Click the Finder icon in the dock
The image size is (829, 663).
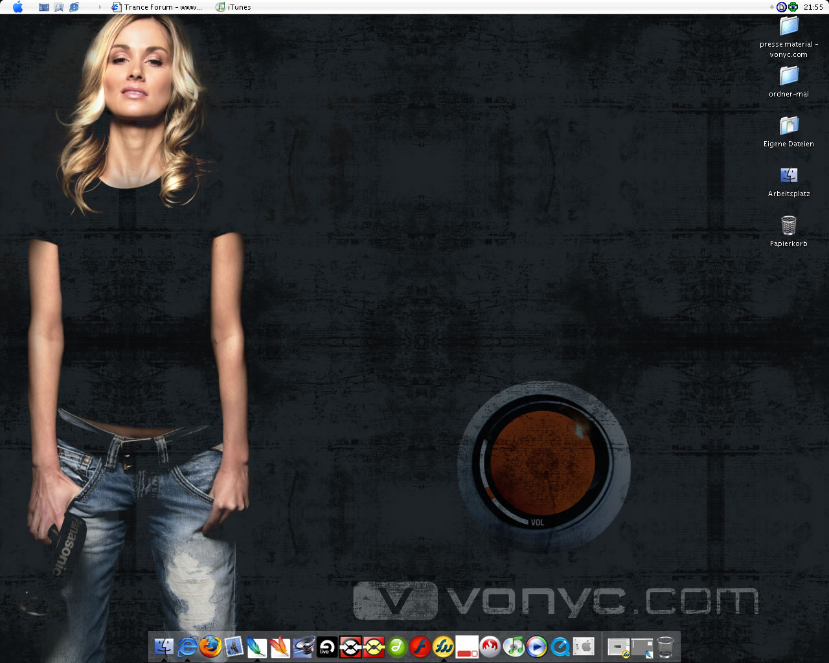pos(164,646)
